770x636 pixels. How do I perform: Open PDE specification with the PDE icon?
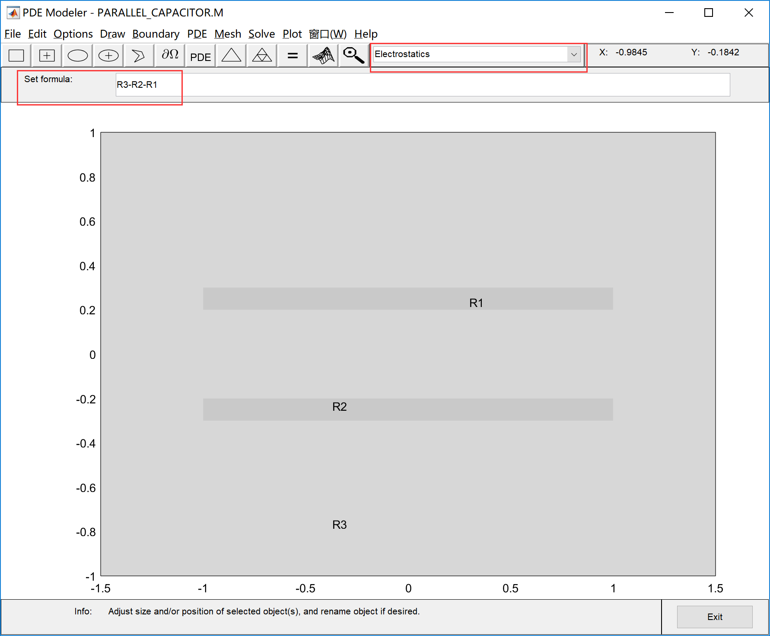pyautogui.click(x=200, y=55)
